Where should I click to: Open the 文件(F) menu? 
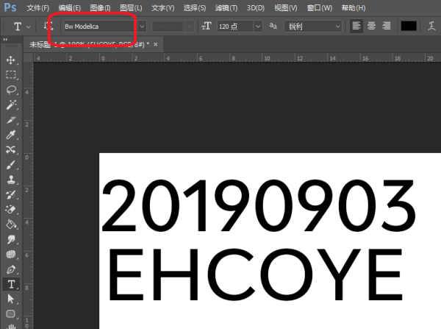click(37, 8)
